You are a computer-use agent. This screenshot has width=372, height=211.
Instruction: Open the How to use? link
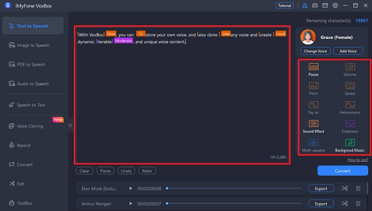tap(358, 160)
